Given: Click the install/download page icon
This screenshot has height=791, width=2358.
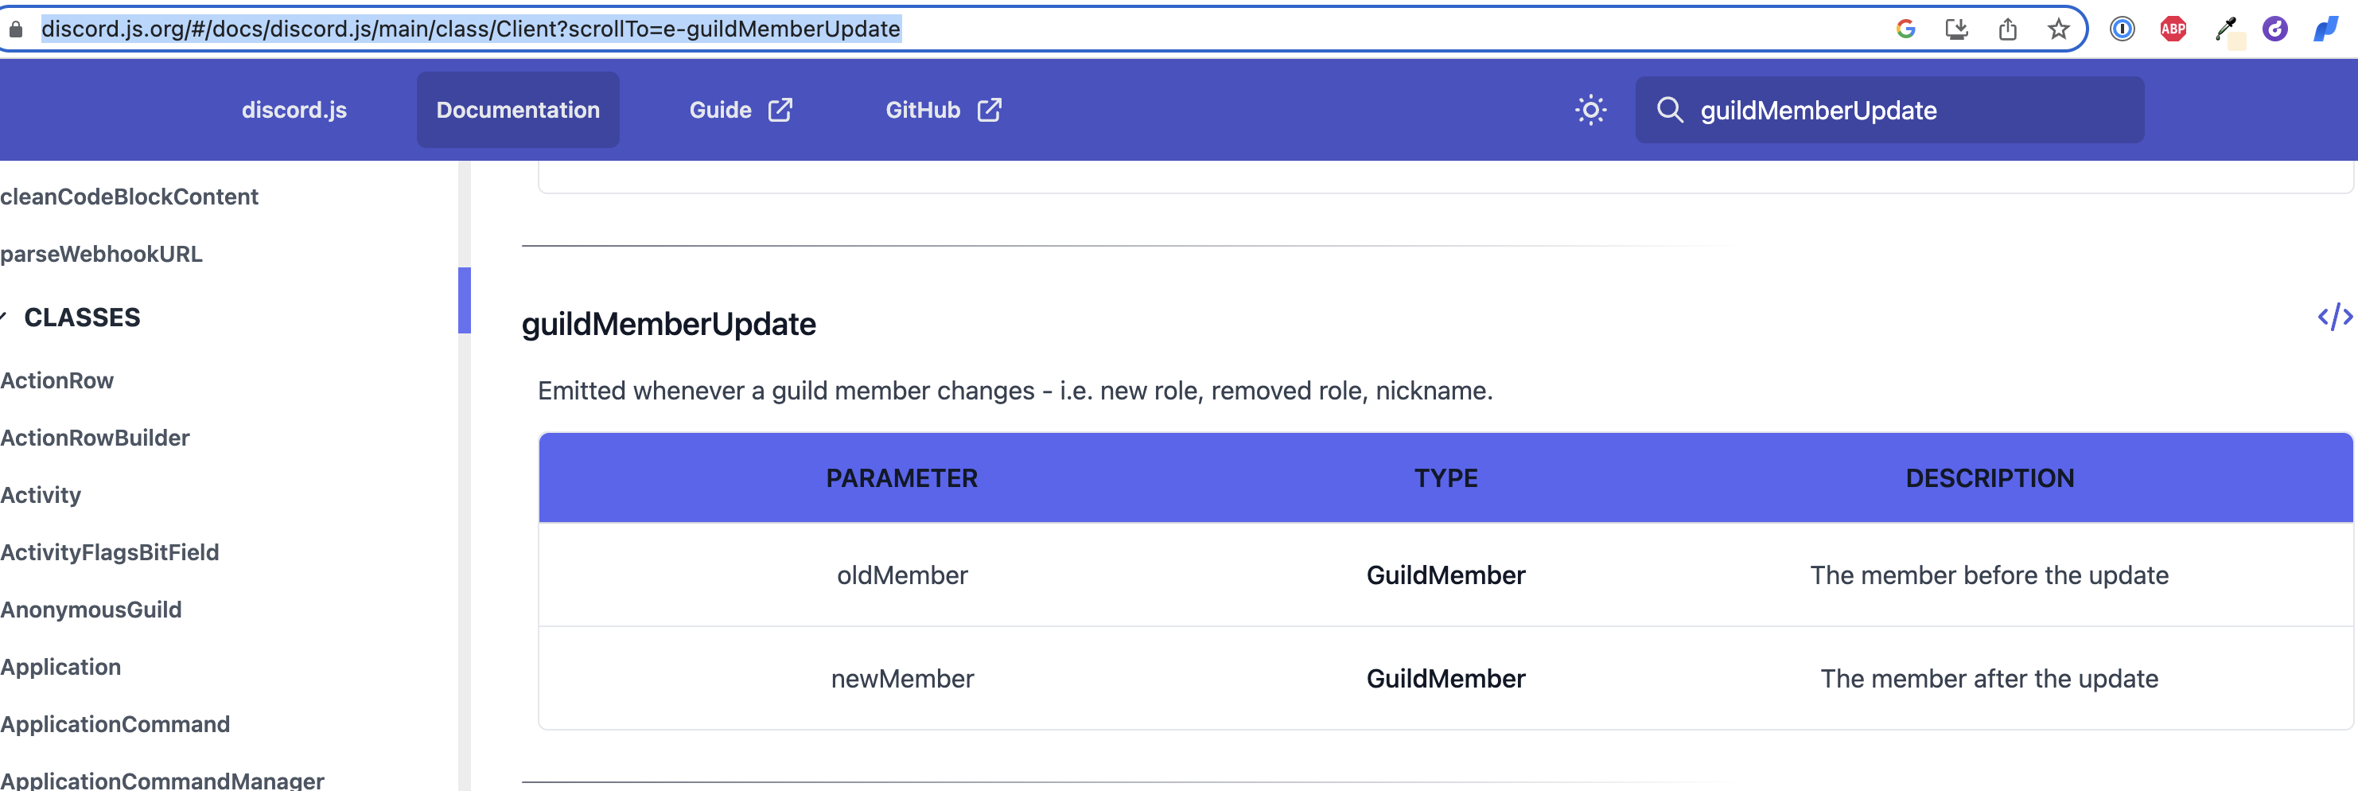Looking at the screenshot, I should click(1956, 29).
